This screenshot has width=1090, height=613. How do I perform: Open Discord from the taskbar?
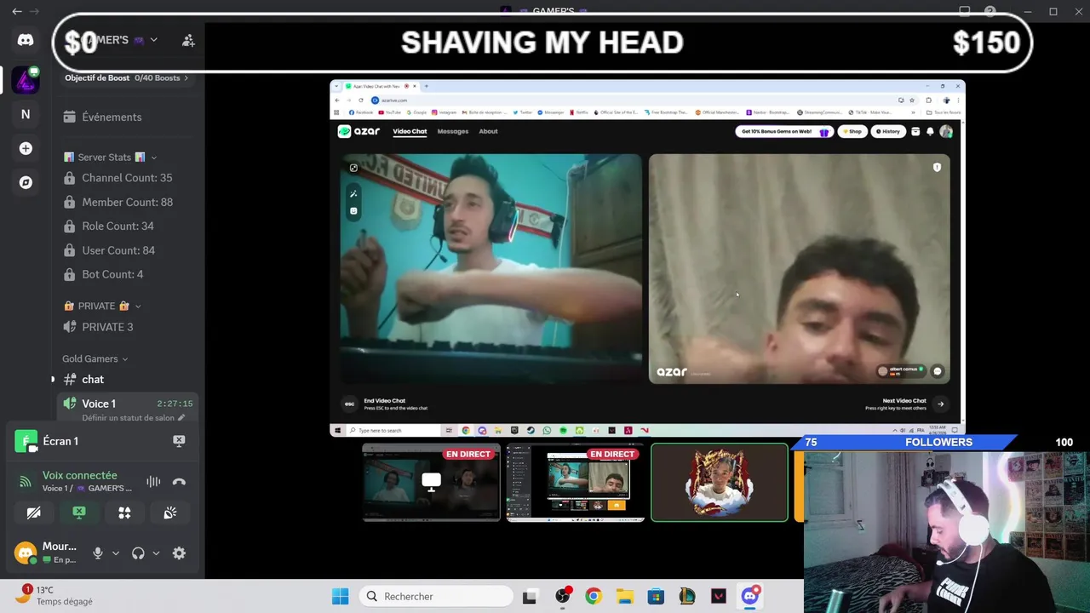click(750, 596)
